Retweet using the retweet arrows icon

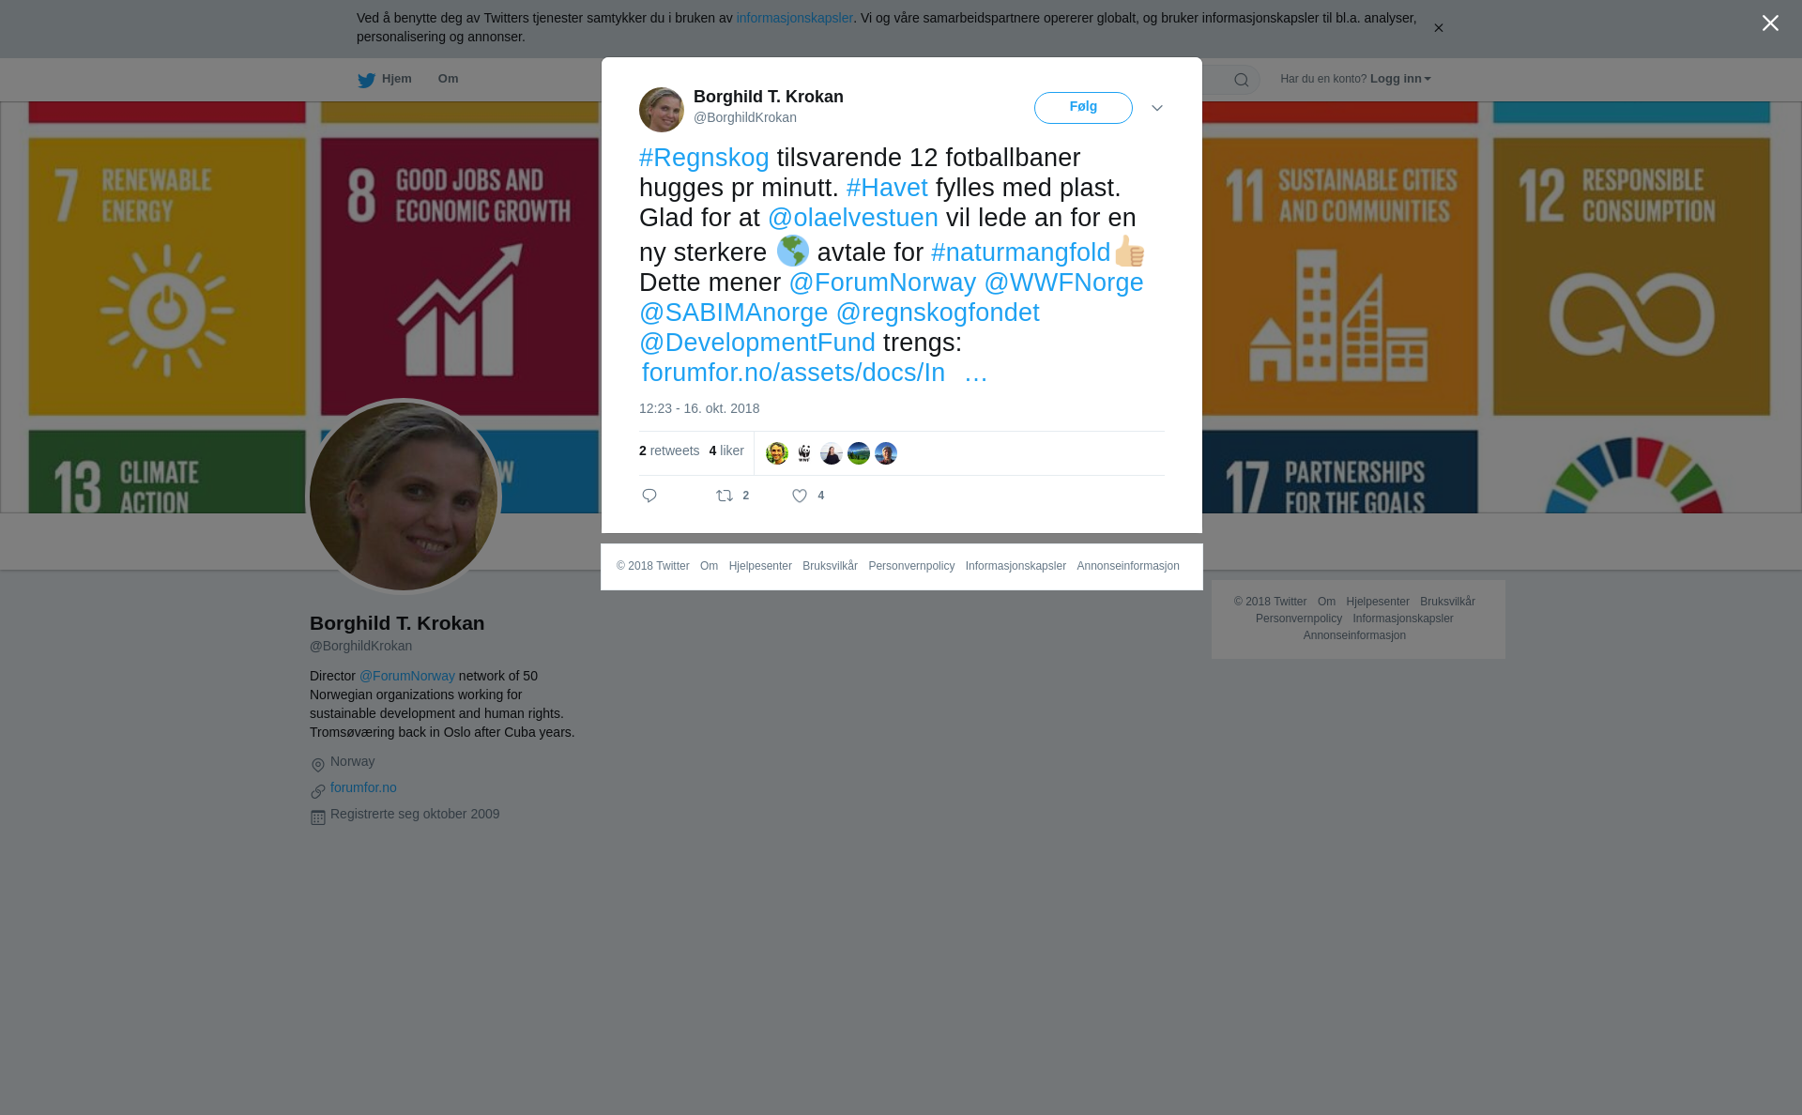coord(725,496)
